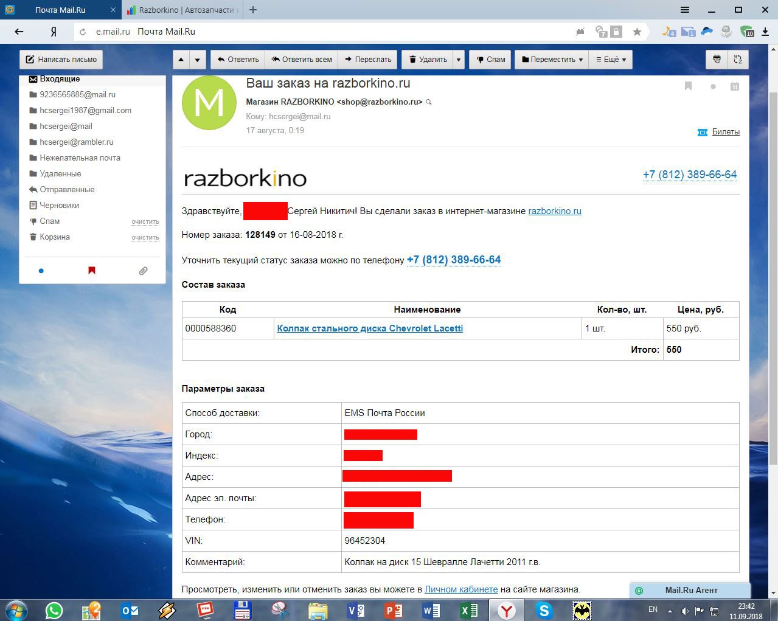
Task: Switch to the Razborkino browser tab
Action: (182, 10)
